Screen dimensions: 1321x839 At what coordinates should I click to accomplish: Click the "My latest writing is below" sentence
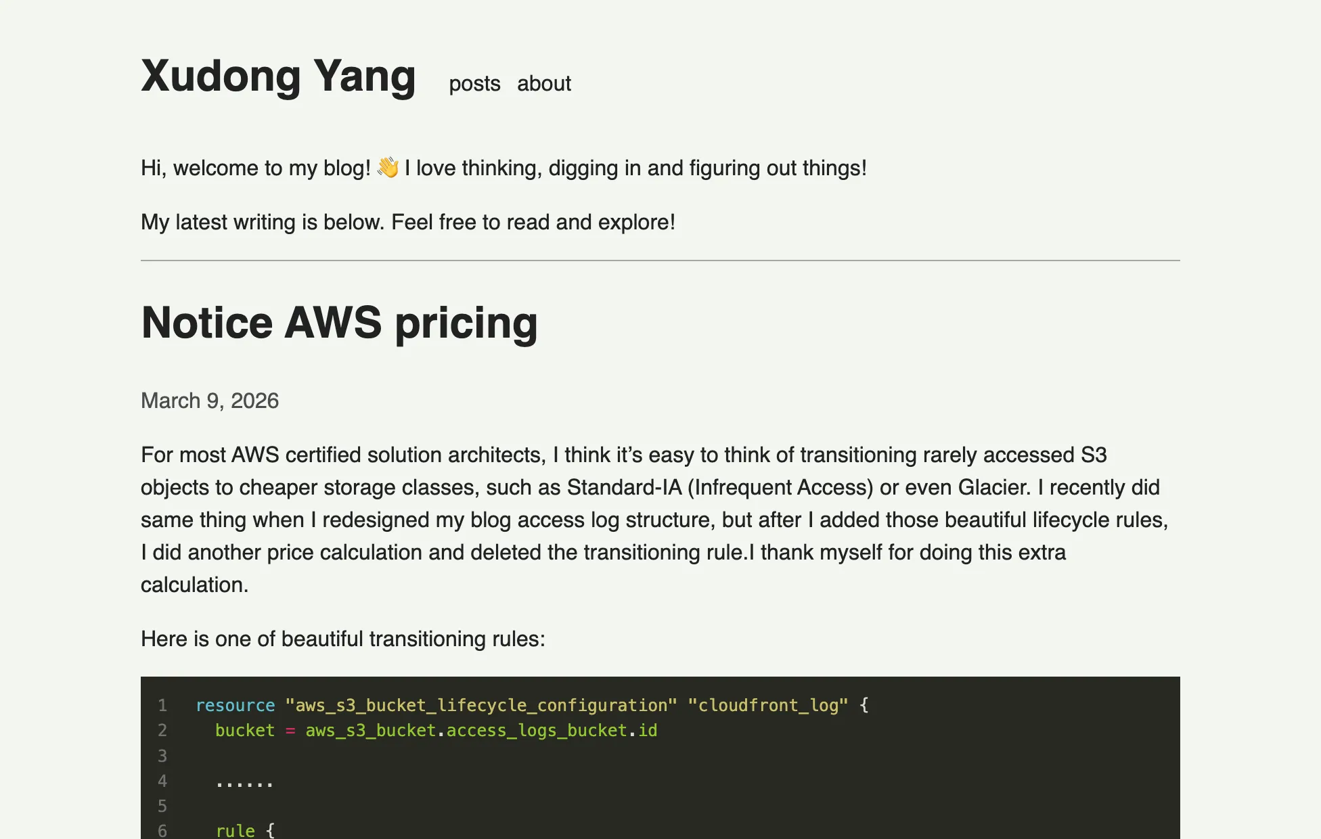tap(407, 222)
